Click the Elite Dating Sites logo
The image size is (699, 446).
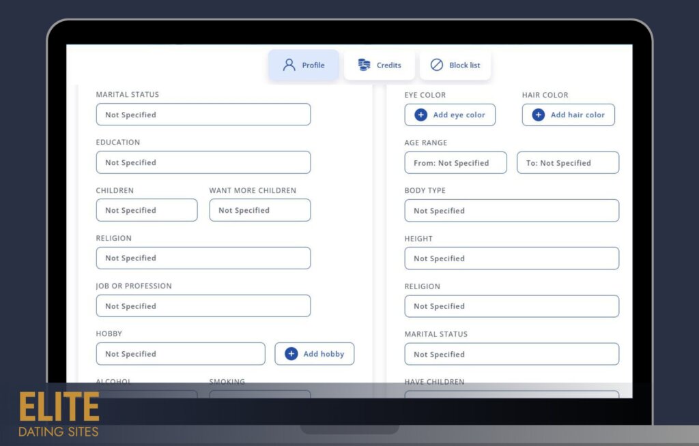(59, 414)
